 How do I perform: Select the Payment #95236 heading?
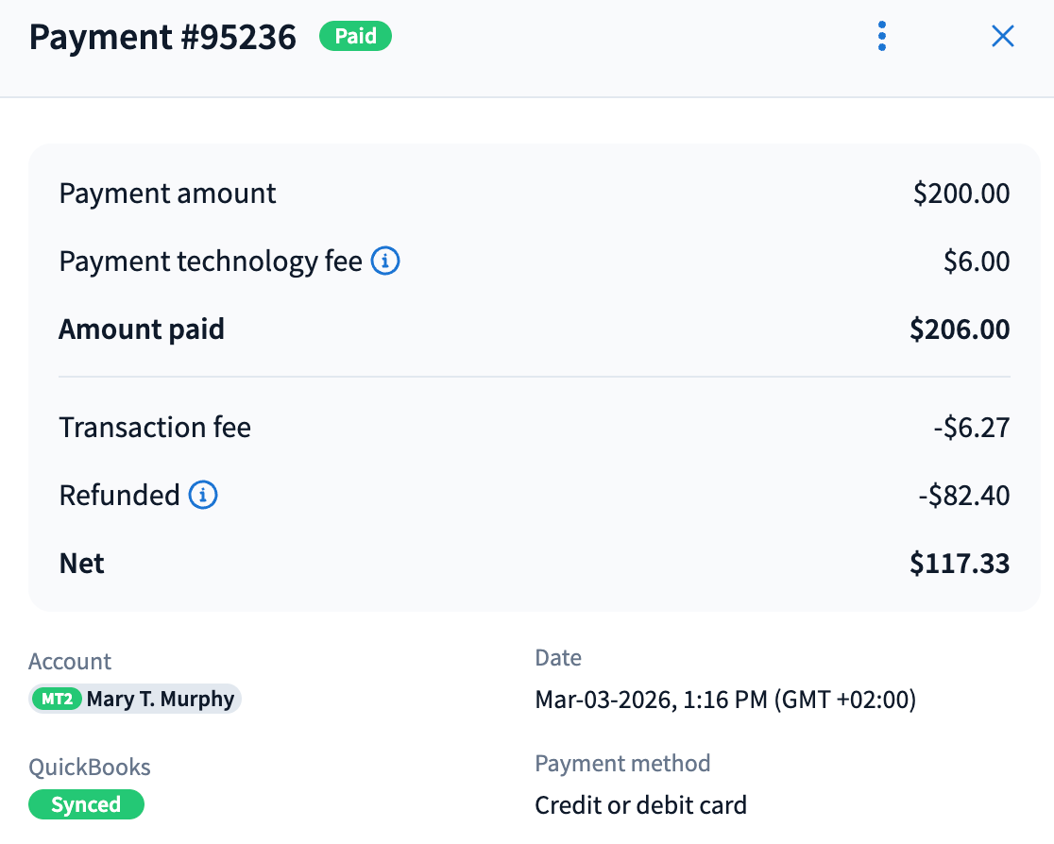click(162, 37)
